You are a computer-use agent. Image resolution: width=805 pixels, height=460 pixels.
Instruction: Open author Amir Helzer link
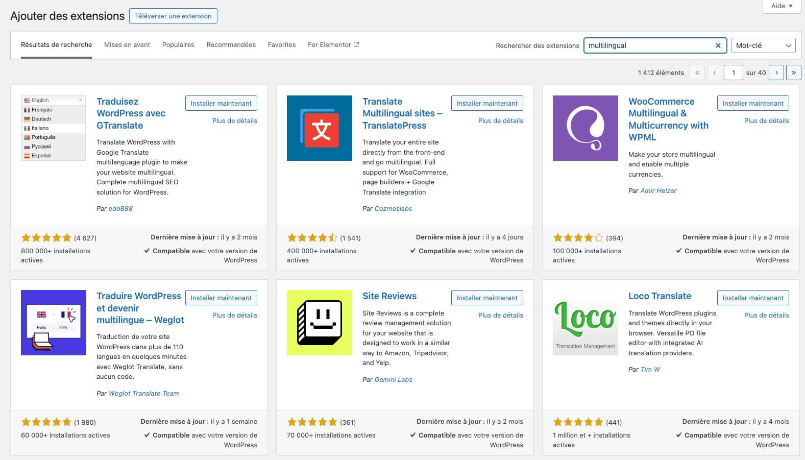[x=658, y=190]
